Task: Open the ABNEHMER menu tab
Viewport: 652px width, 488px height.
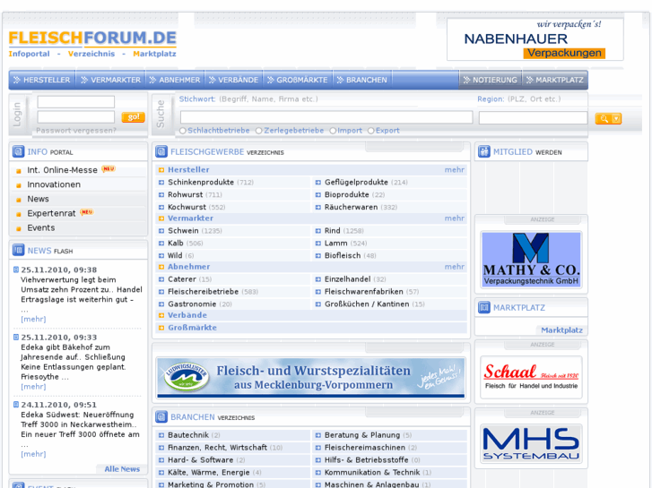Action: click(x=175, y=80)
